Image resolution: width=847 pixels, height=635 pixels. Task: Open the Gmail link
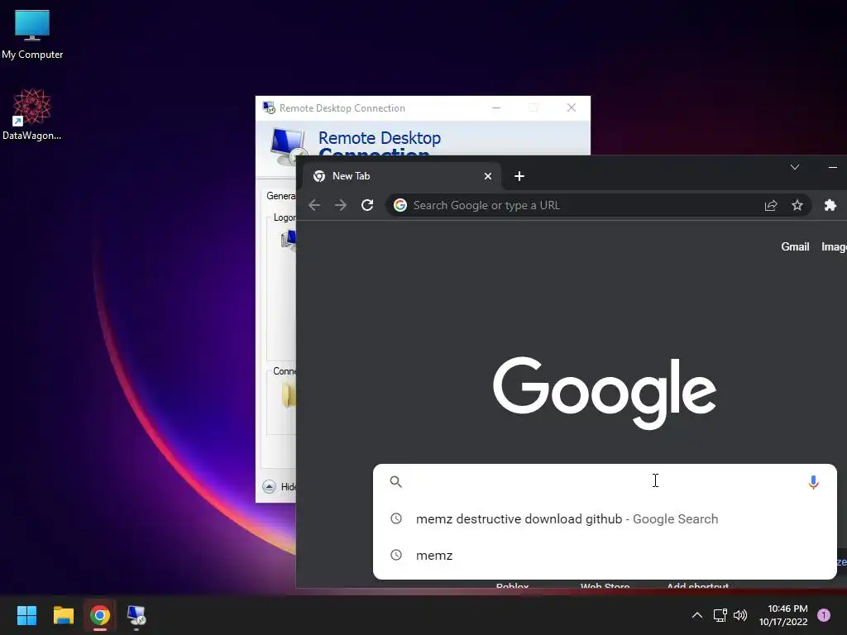pyautogui.click(x=795, y=246)
